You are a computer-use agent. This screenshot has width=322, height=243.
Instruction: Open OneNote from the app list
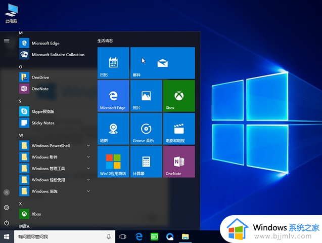pyautogui.click(x=55, y=89)
